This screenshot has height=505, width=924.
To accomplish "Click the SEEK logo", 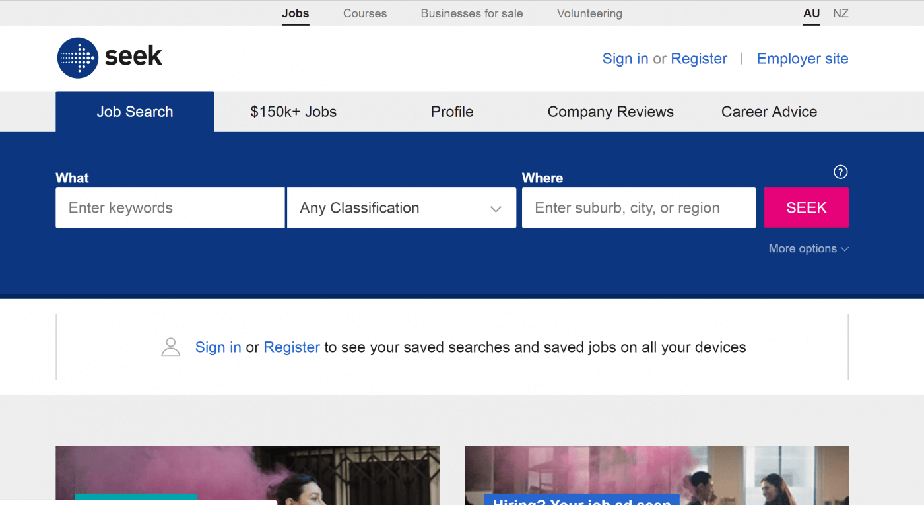I will [x=110, y=58].
